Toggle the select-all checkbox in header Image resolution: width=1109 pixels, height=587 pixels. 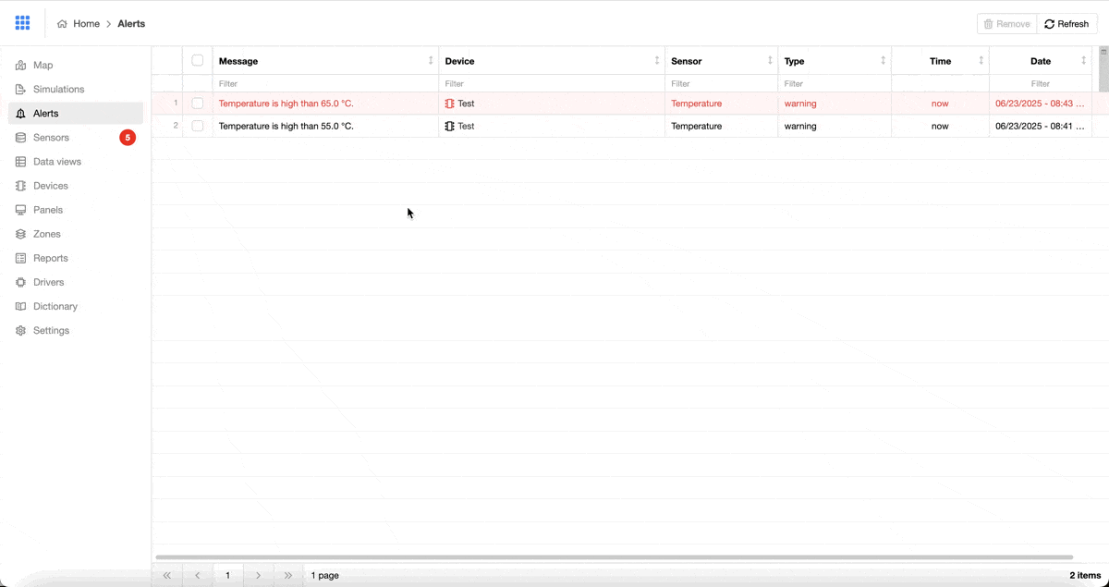point(198,60)
